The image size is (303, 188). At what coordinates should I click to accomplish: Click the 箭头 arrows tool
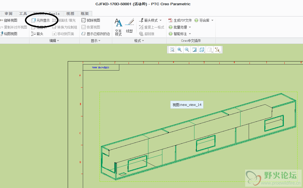coord(37,34)
